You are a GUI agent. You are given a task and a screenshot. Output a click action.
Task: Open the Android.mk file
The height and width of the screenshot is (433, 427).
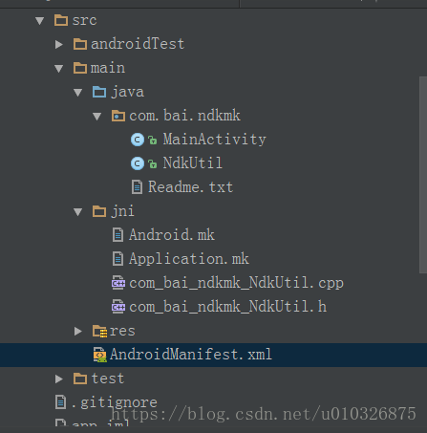[x=172, y=235]
